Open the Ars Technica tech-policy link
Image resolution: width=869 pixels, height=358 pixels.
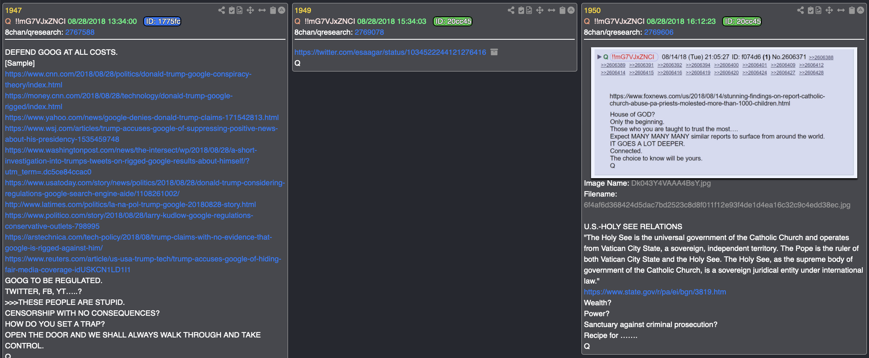click(139, 243)
